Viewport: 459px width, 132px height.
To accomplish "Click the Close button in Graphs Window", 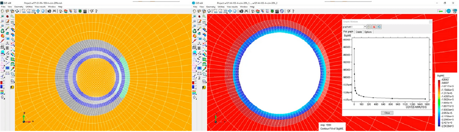I will coord(387,113).
